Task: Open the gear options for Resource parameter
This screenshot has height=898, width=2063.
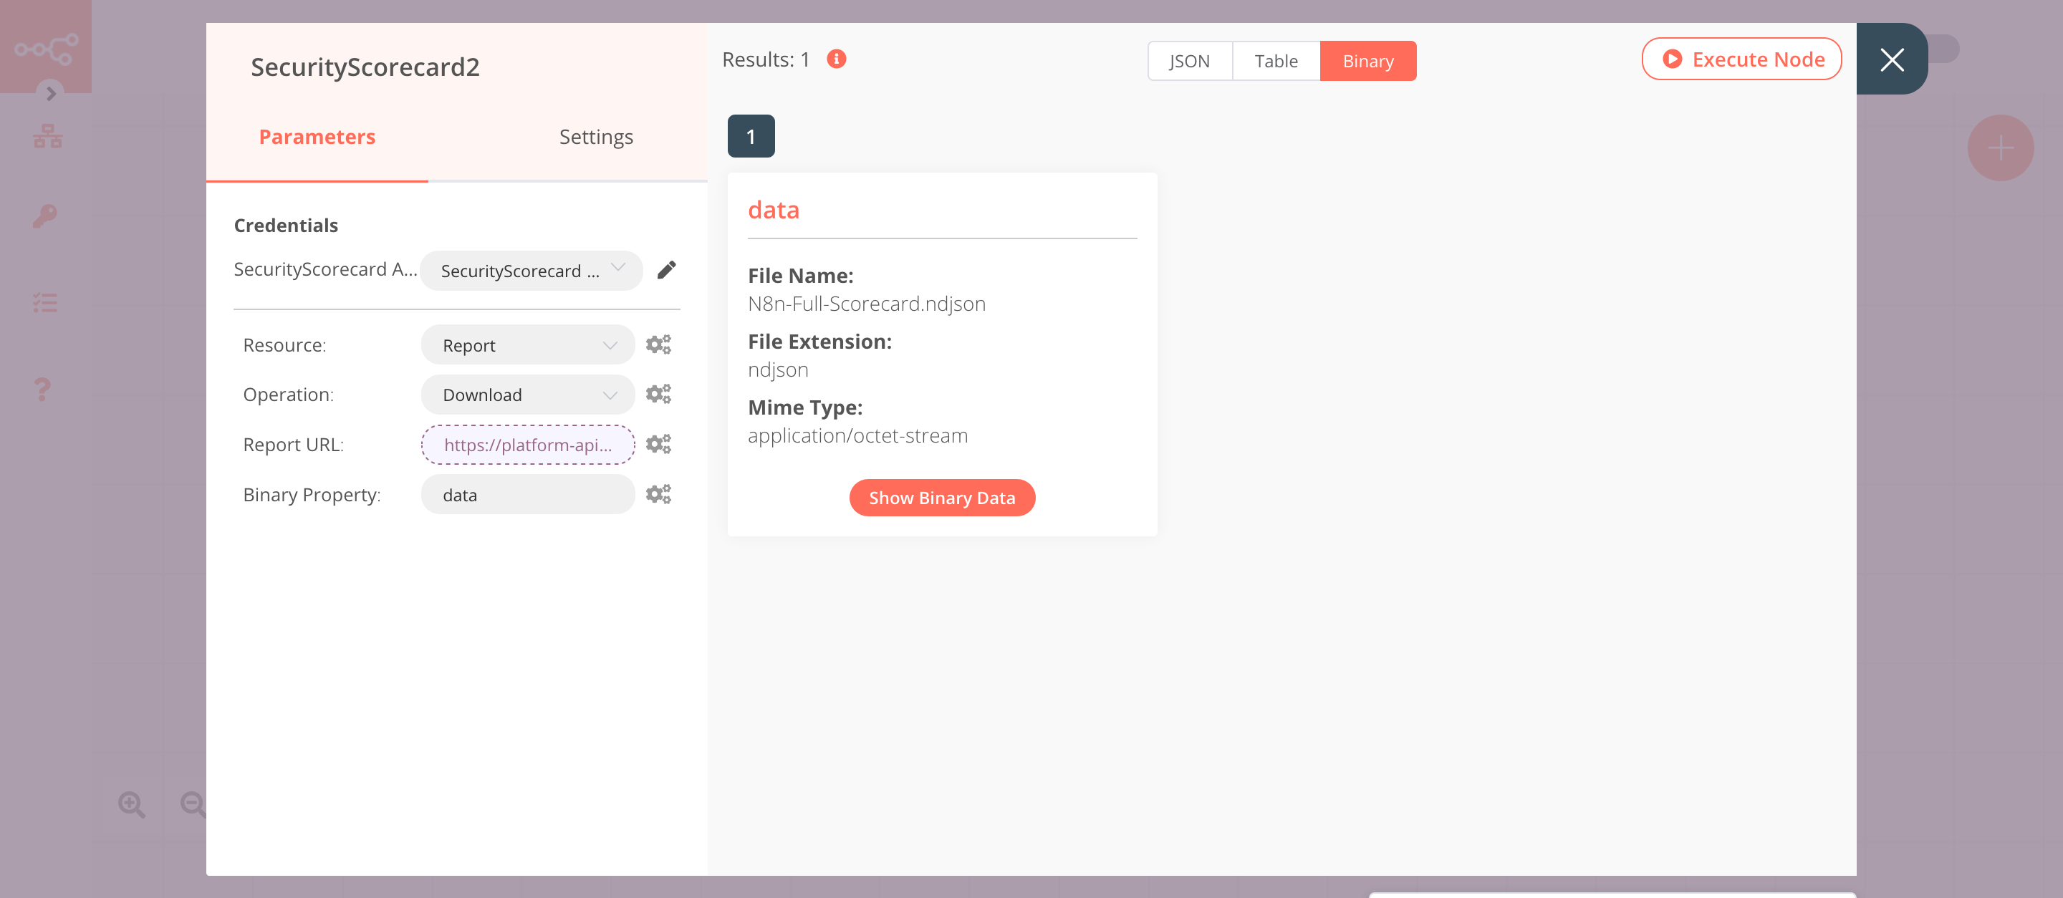Action: coord(658,344)
